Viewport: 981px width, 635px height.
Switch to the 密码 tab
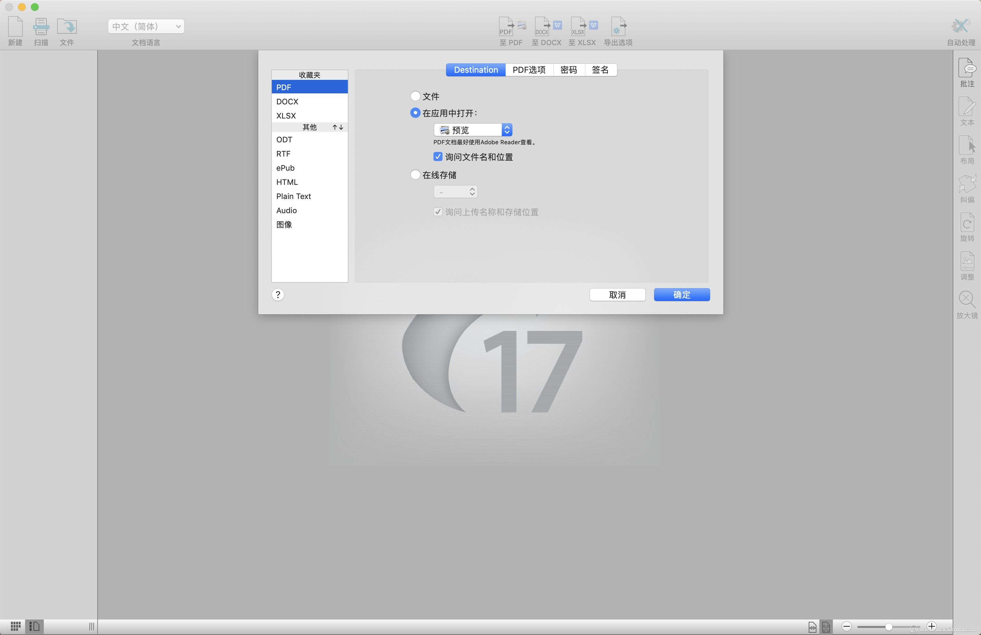pyautogui.click(x=568, y=70)
